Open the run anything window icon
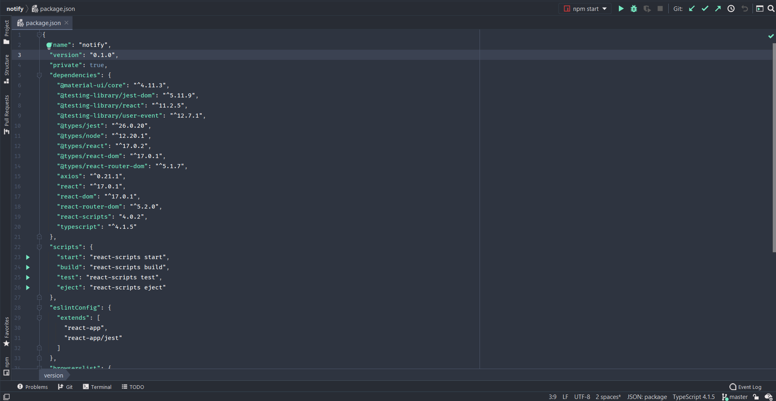This screenshot has width=776, height=401. (x=760, y=8)
